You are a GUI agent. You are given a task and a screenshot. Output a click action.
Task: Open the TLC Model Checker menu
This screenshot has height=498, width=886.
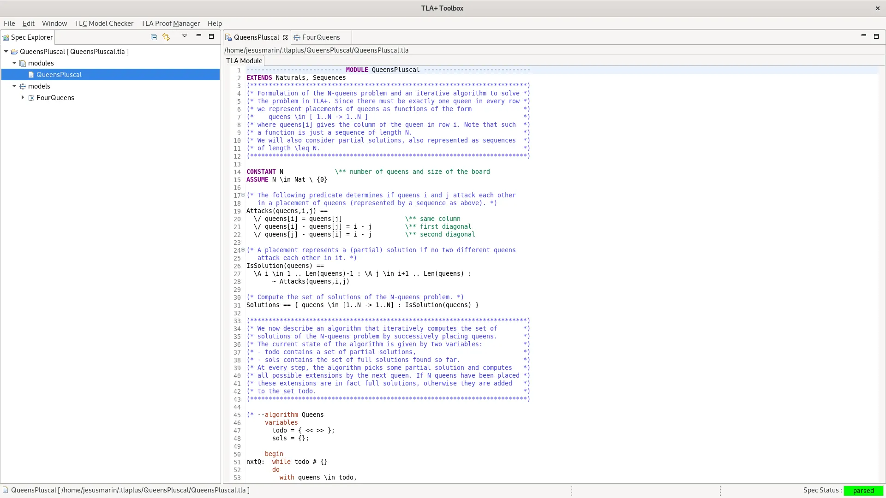[x=104, y=24]
